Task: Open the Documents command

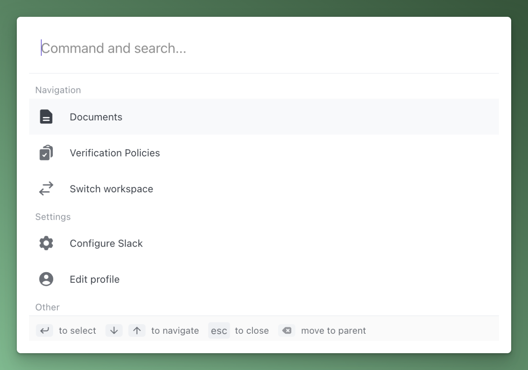Action: [x=96, y=117]
